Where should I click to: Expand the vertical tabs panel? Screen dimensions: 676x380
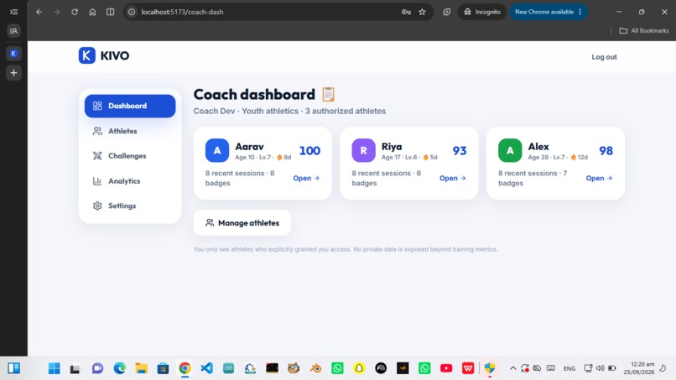coord(13,12)
